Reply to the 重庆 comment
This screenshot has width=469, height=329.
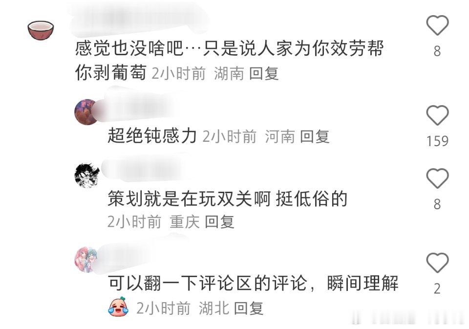[219, 222]
